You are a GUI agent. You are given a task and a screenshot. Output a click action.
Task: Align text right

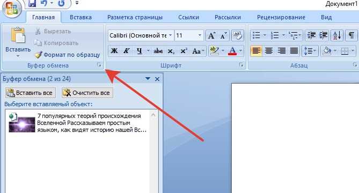[x=281, y=51]
